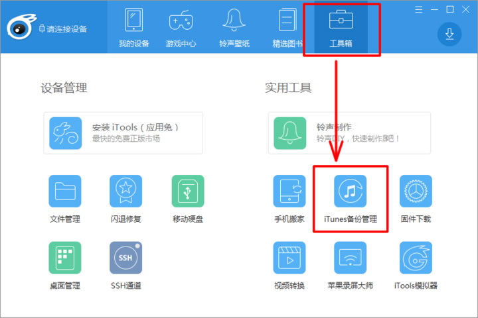
Task: Click the 手机搬家 label
Action: pyautogui.click(x=289, y=219)
